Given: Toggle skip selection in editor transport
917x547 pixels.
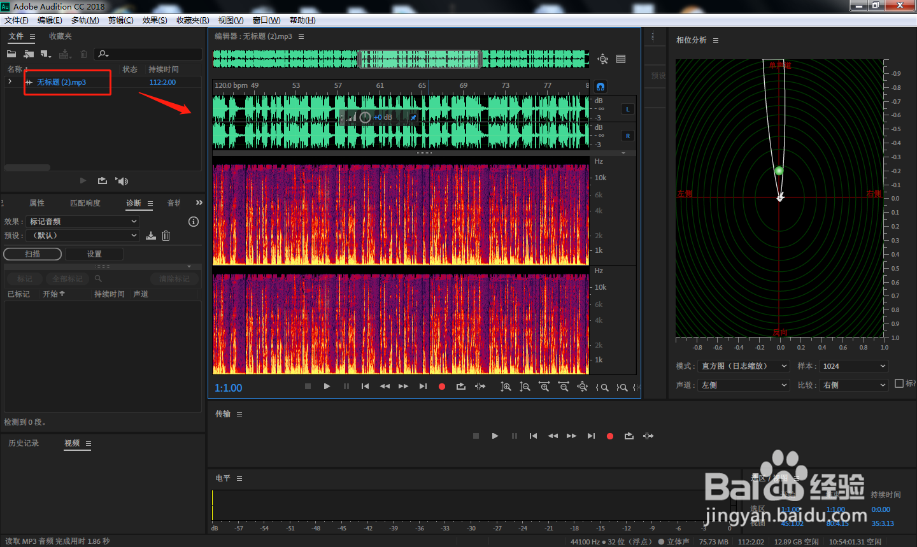Looking at the screenshot, I should coord(480,387).
